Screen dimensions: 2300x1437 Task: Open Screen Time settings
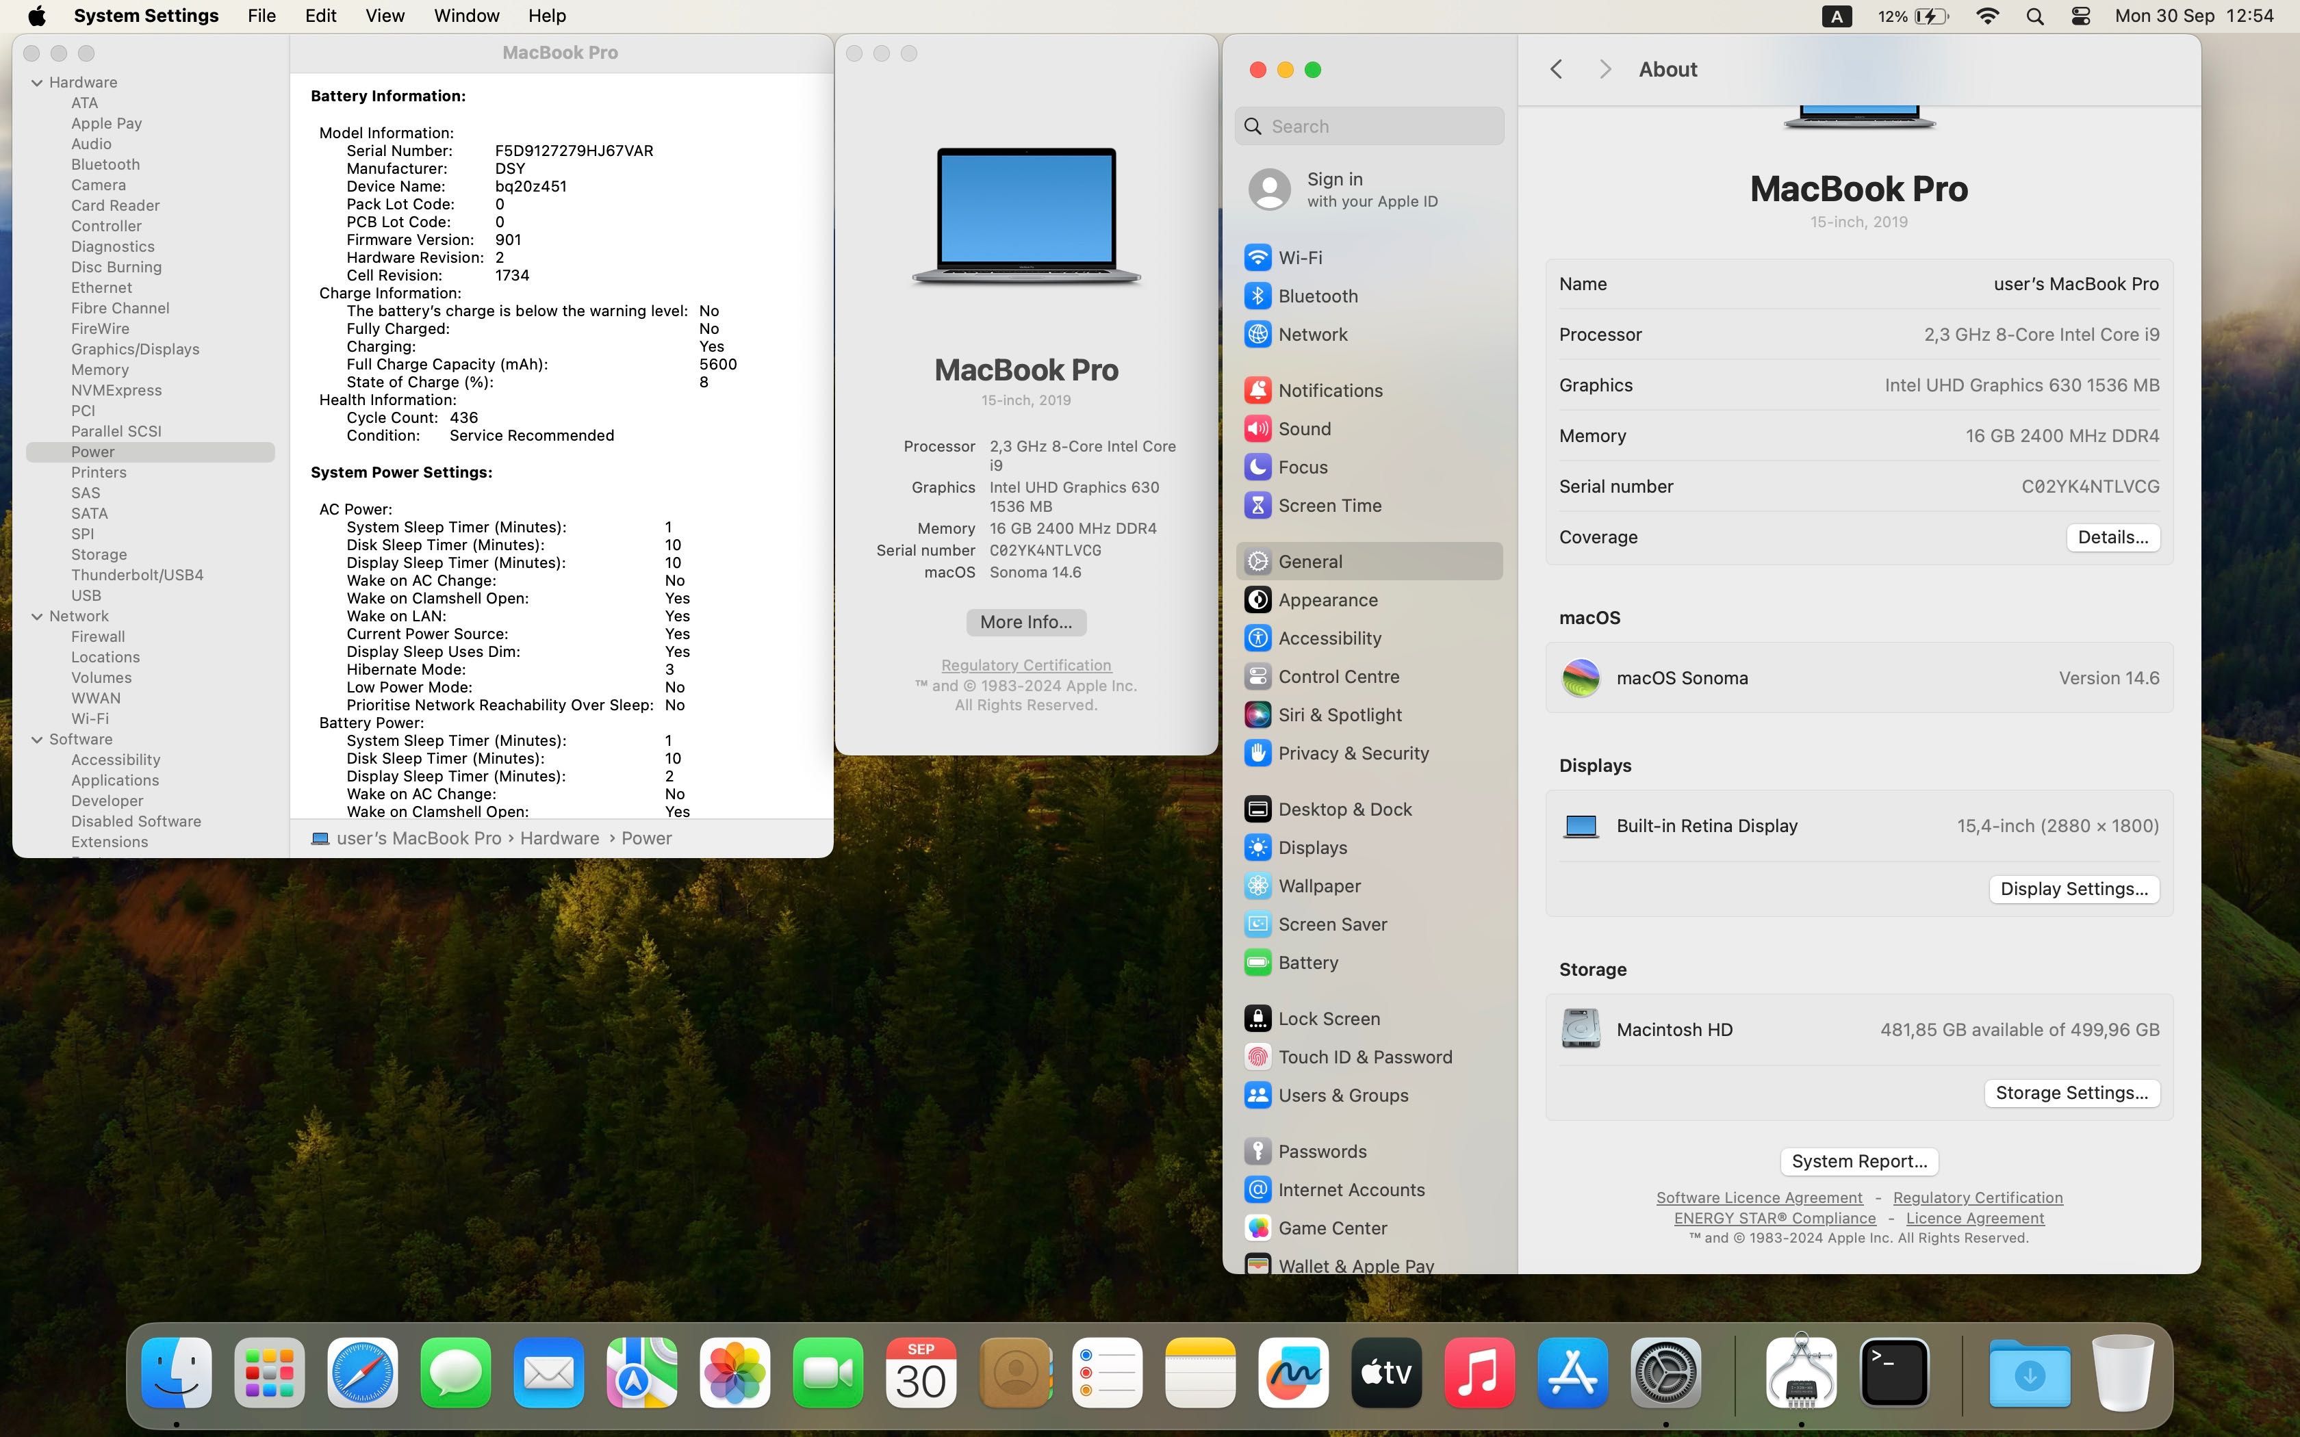pos(1368,506)
